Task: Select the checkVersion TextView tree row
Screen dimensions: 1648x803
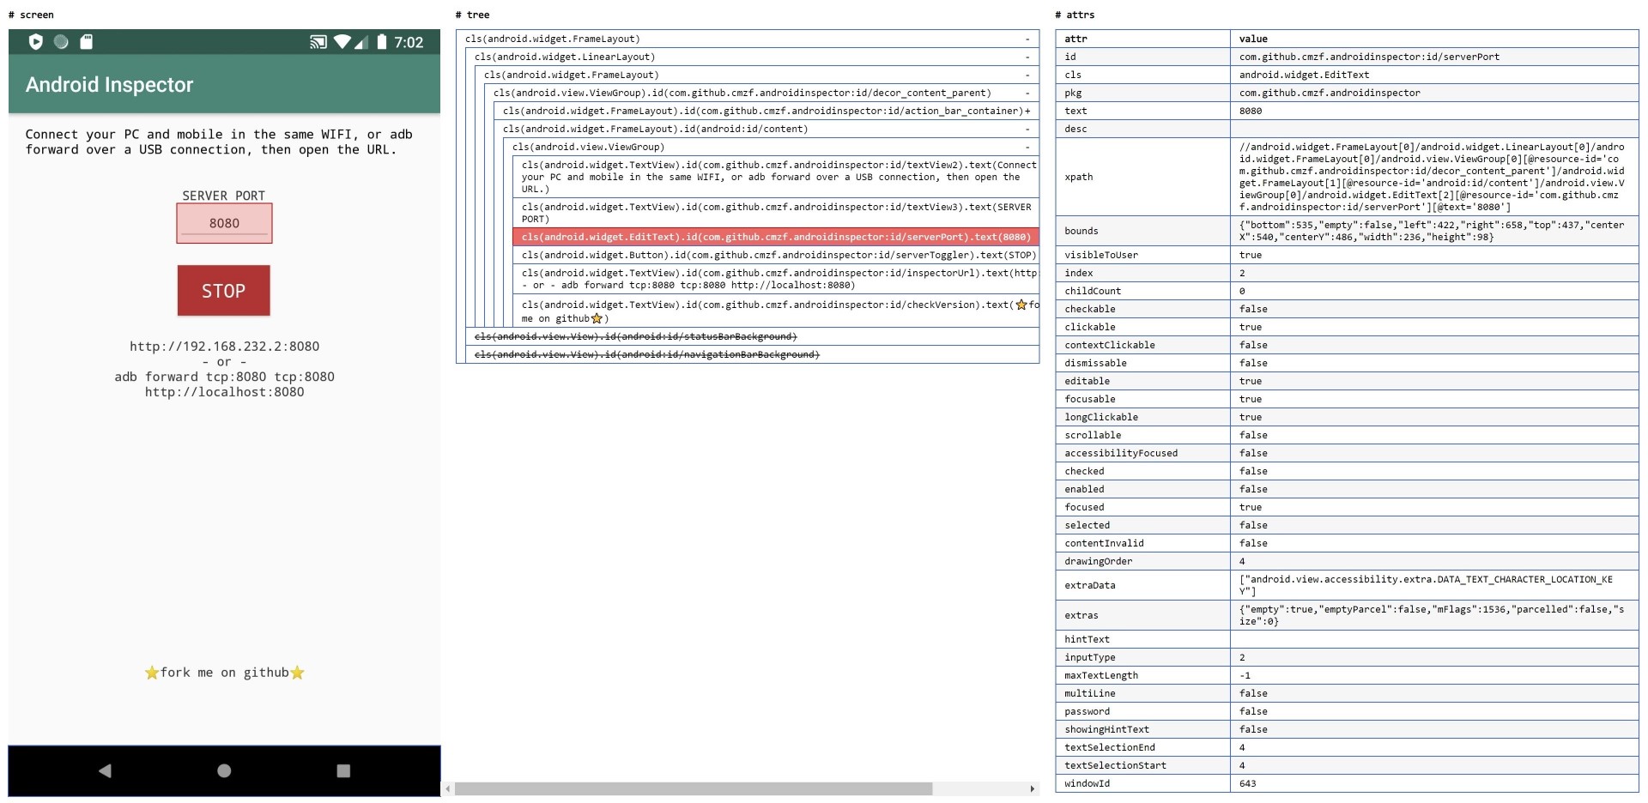Action: click(776, 311)
